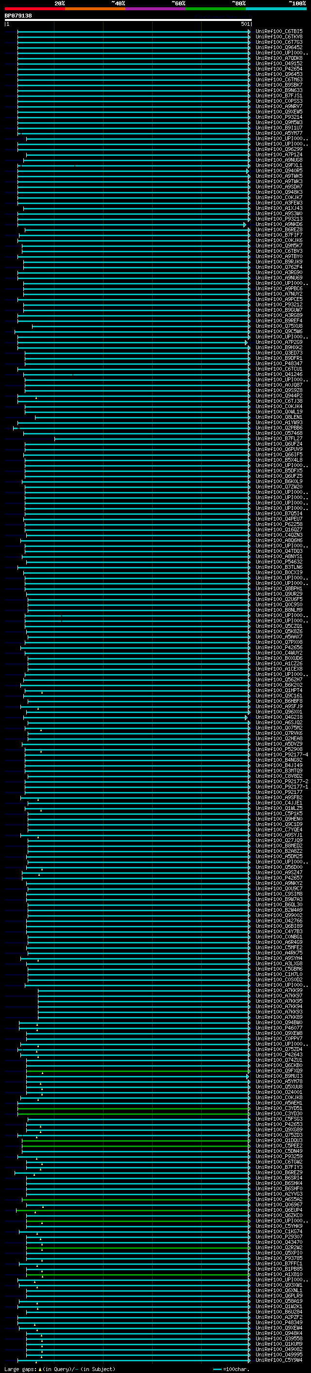
Task: Select hit label UniRef100_Q940R5
Action: pos(278,170)
